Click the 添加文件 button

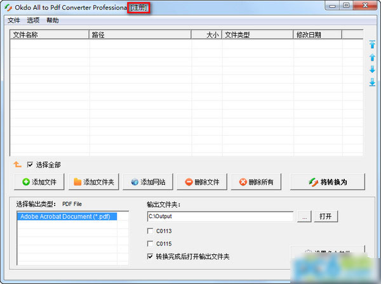pos(39,182)
